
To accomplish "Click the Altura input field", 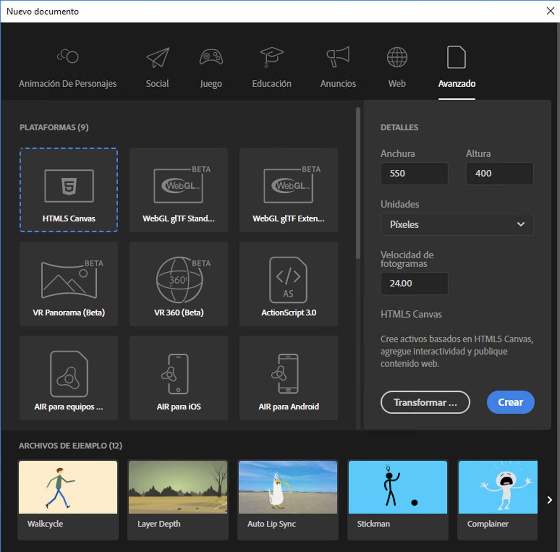I will click(500, 174).
